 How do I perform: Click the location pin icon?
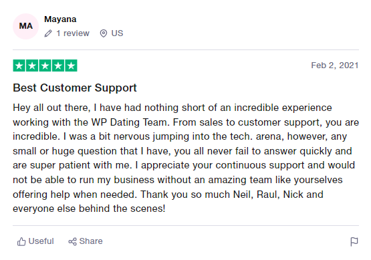[104, 33]
